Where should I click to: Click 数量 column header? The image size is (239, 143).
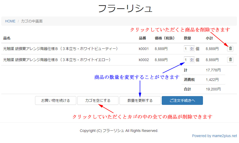pyautogui.click(x=187, y=38)
